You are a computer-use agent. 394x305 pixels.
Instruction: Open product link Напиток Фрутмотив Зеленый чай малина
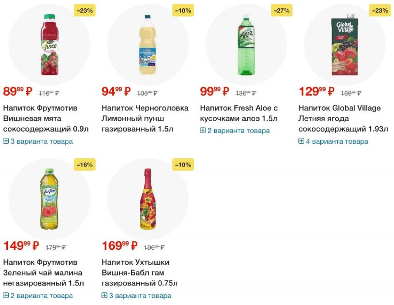[43, 272]
